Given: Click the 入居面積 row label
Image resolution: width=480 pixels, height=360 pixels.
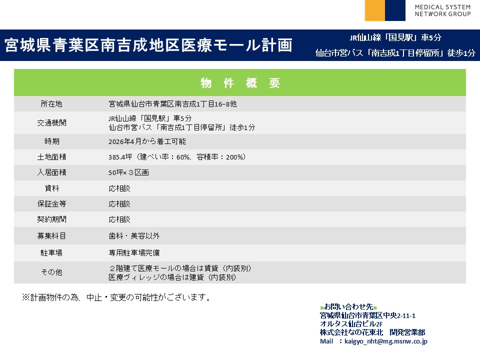Looking at the screenshot, I should 51,172.
